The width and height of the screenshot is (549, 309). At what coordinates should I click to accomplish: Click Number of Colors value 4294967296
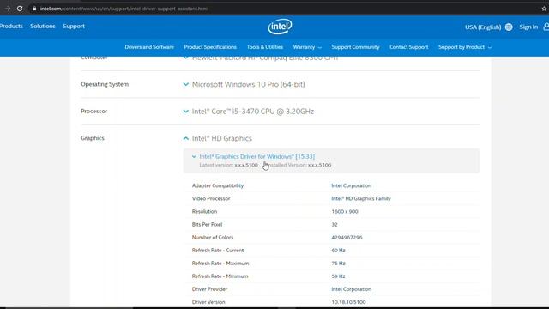347,238
